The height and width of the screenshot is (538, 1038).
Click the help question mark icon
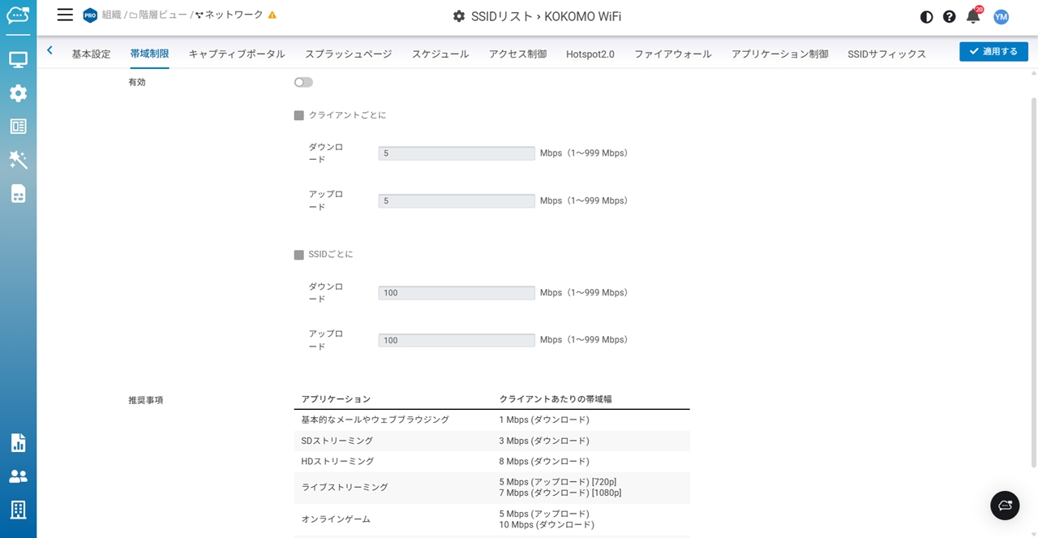[x=949, y=16]
